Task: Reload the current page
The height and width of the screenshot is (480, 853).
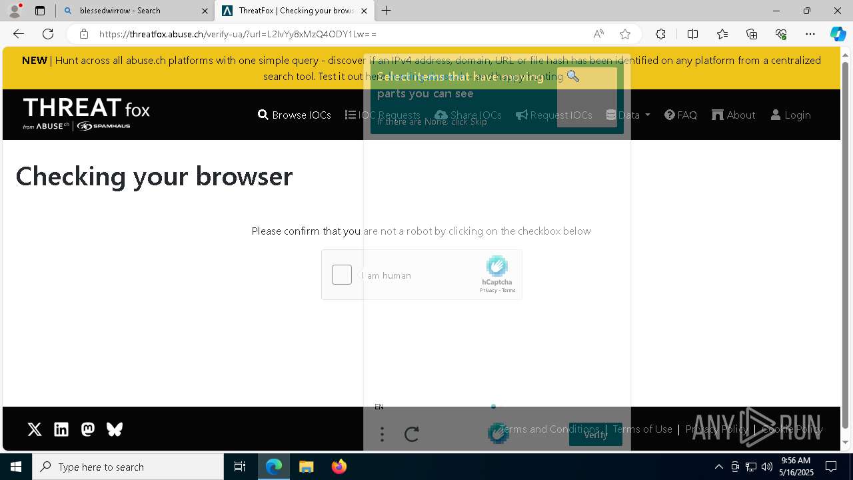Action: tap(48, 34)
